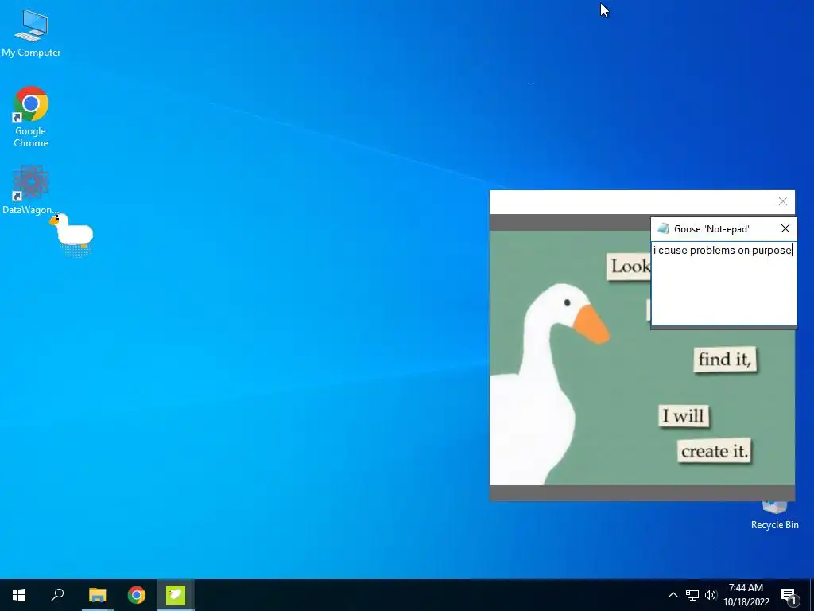Click in the Not-epad text area
814x611 pixels.
723,283
